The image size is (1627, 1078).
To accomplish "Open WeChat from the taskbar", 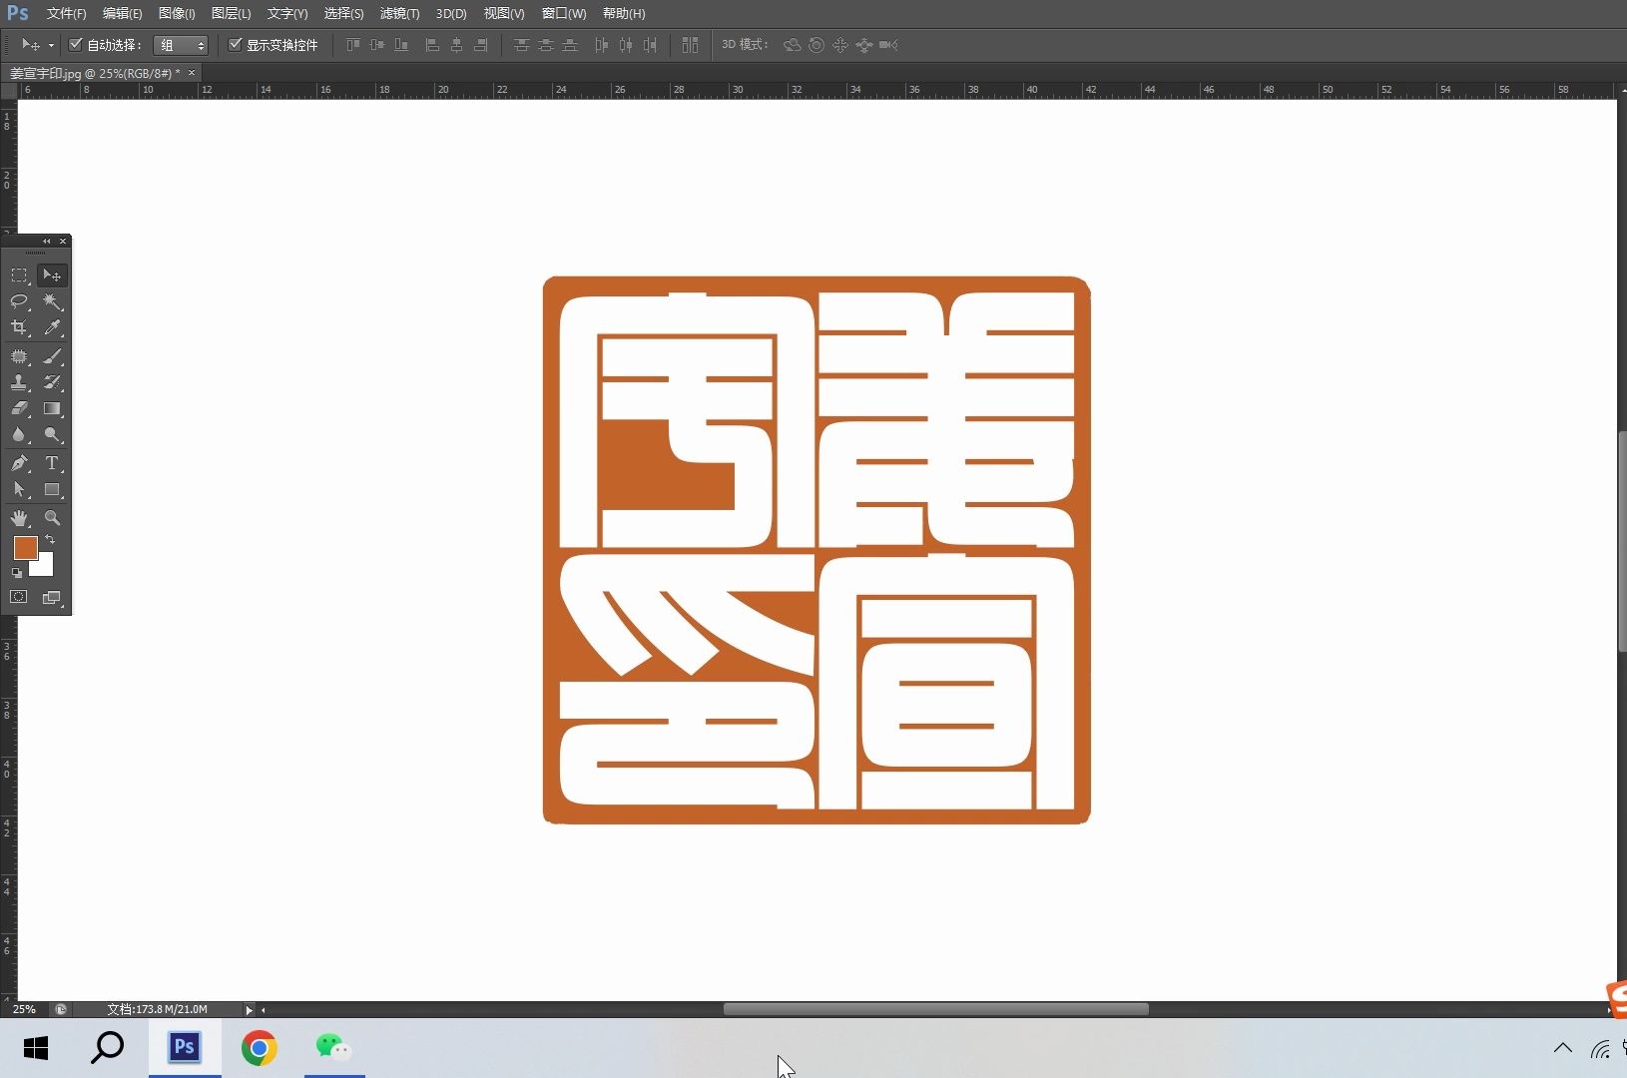I will tap(333, 1048).
